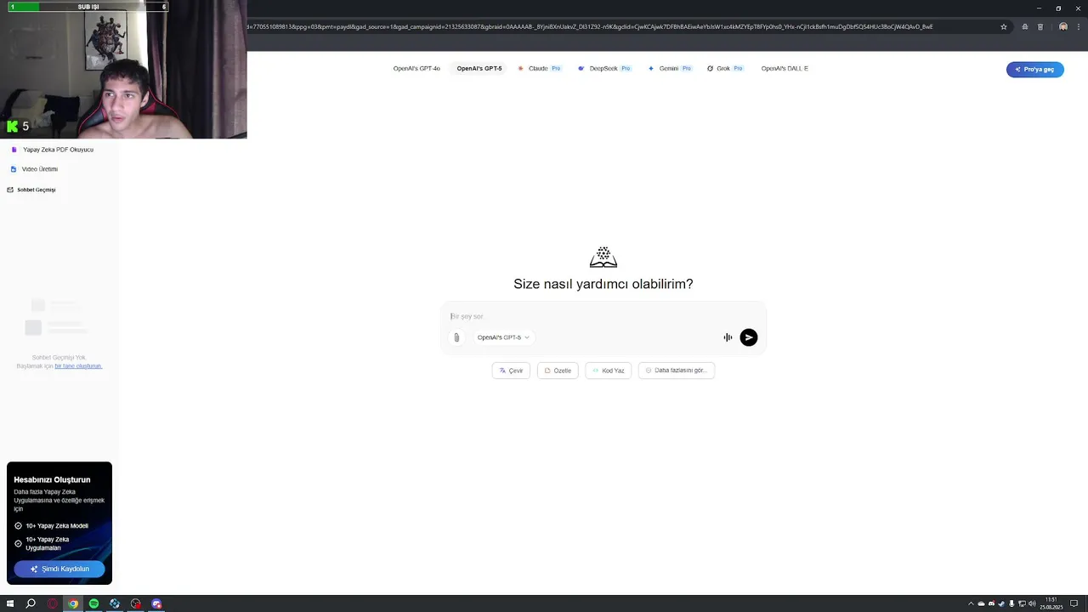Screen dimensions: 1088x612
Task: Select the OpenAI's GPT-5 tab
Action: coord(479,68)
